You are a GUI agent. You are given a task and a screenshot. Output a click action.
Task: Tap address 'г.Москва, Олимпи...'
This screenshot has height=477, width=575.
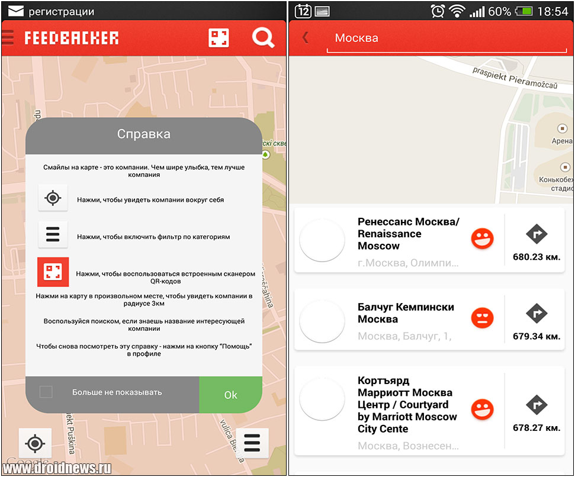(x=408, y=263)
